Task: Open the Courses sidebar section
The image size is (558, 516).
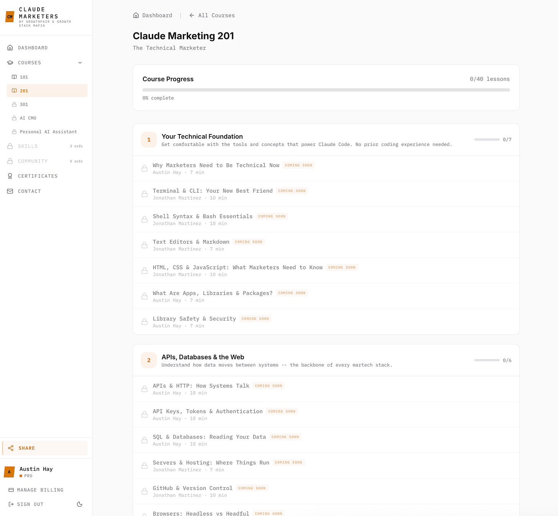Action: 46,63
